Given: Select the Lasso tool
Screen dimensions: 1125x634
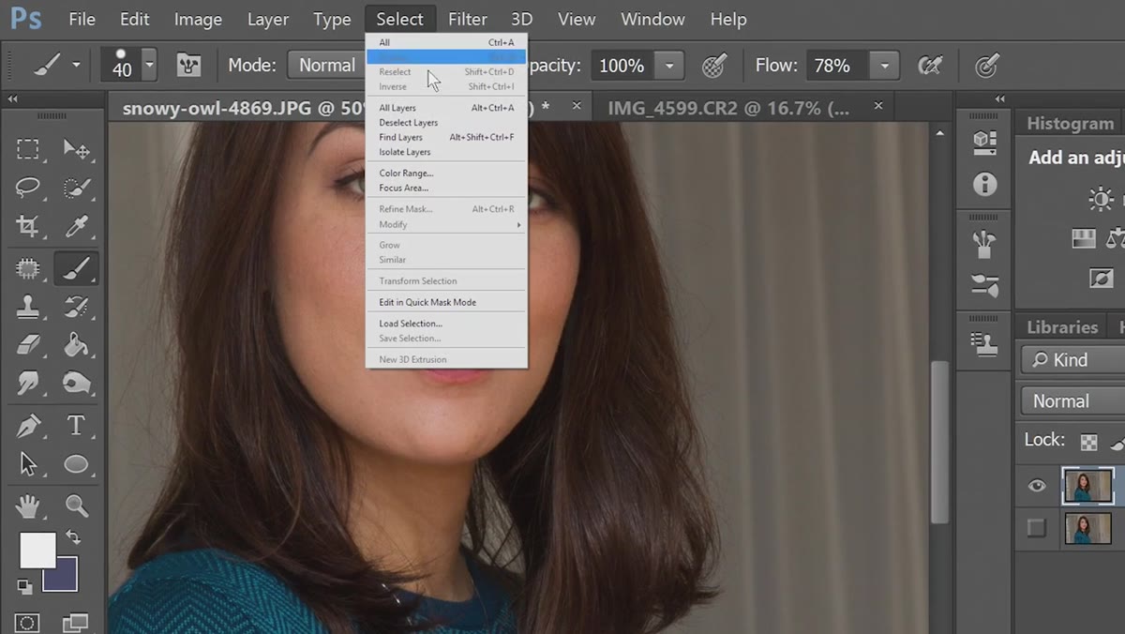Looking at the screenshot, I should tap(28, 188).
